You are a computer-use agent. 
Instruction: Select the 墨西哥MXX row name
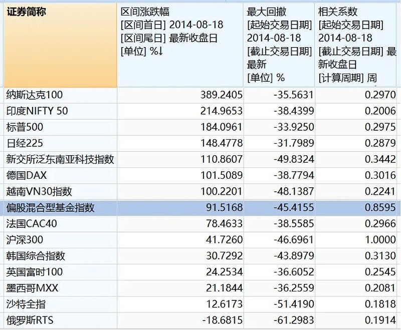[x=32, y=288]
